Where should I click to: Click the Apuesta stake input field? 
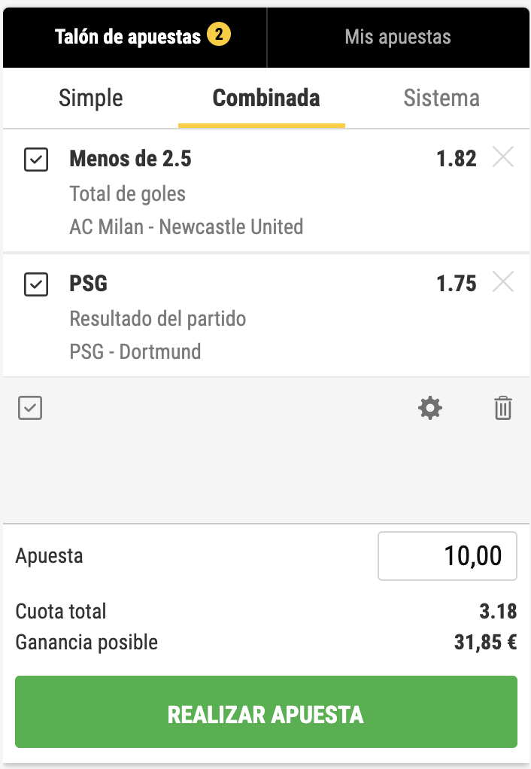(447, 556)
